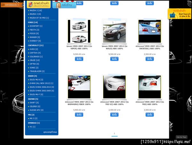Select FOCUS [0] category

pyautogui.click(x=34, y=33)
